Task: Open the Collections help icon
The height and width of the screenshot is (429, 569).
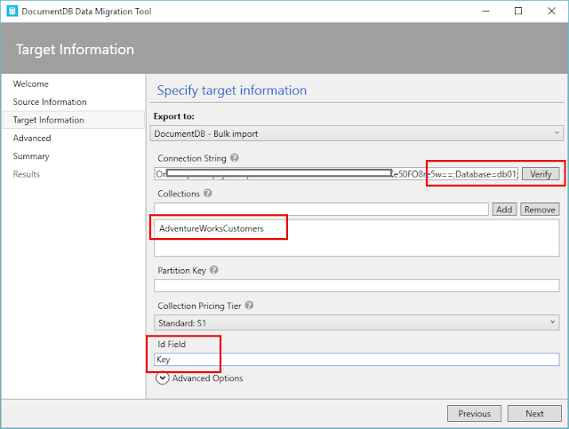Action: (x=207, y=194)
